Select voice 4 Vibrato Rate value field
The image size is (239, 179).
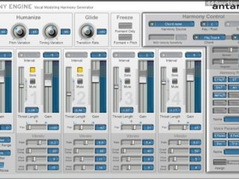pos(195,142)
